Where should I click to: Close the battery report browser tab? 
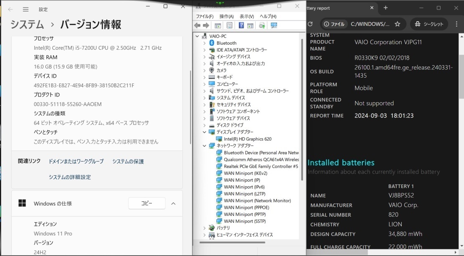point(372,8)
